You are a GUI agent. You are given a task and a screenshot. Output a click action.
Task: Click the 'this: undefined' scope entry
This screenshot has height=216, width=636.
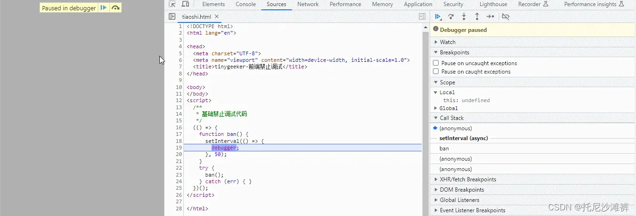pos(466,100)
